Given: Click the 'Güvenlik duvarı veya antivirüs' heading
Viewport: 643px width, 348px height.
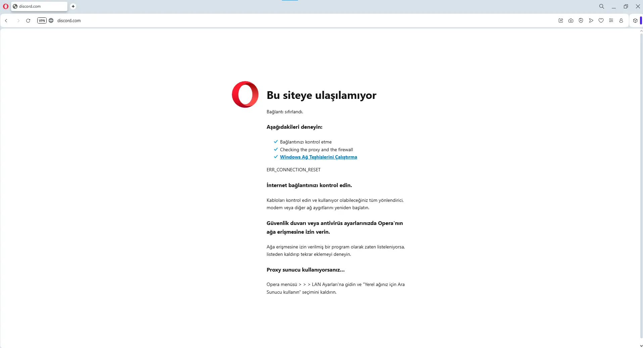Looking at the screenshot, I should pos(335,227).
